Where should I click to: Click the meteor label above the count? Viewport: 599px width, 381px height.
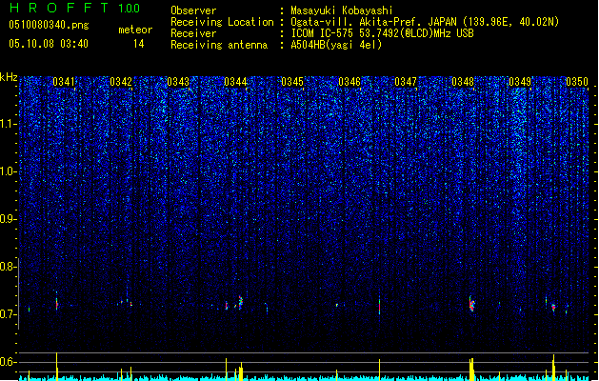135,30
